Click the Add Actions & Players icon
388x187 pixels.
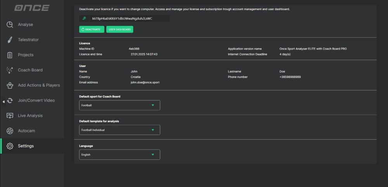click(10, 85)
